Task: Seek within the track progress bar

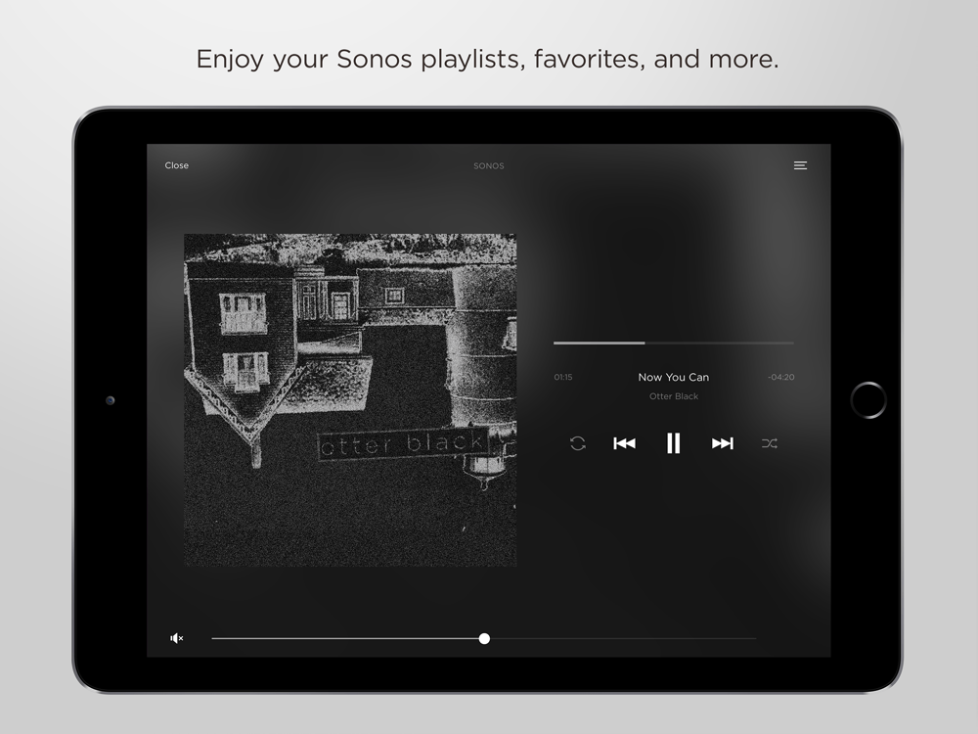Action: pos(674,343)
